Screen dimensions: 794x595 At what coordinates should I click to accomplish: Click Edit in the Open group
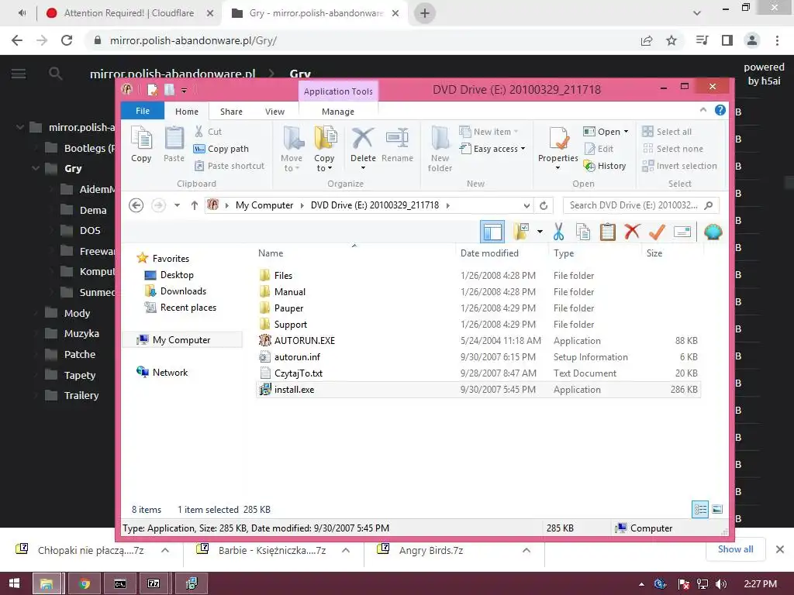(599, 149)
